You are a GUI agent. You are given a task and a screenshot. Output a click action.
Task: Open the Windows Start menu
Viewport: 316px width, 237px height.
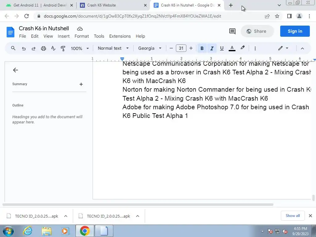[x=8, y=231]
